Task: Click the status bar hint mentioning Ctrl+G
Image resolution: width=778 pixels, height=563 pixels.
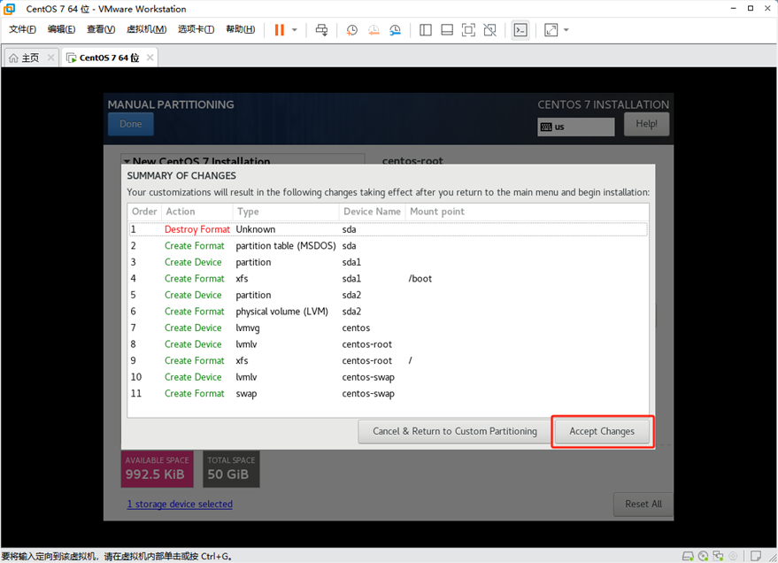Action: pos(117,557)
